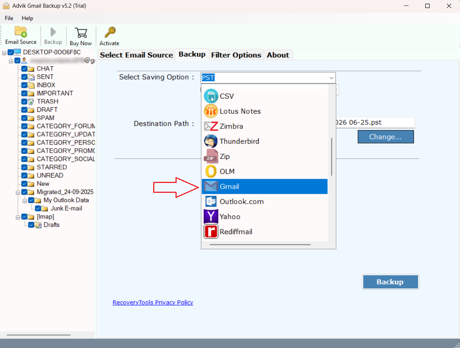
Task: Click the blue Backup button
Action: [390, 282]
